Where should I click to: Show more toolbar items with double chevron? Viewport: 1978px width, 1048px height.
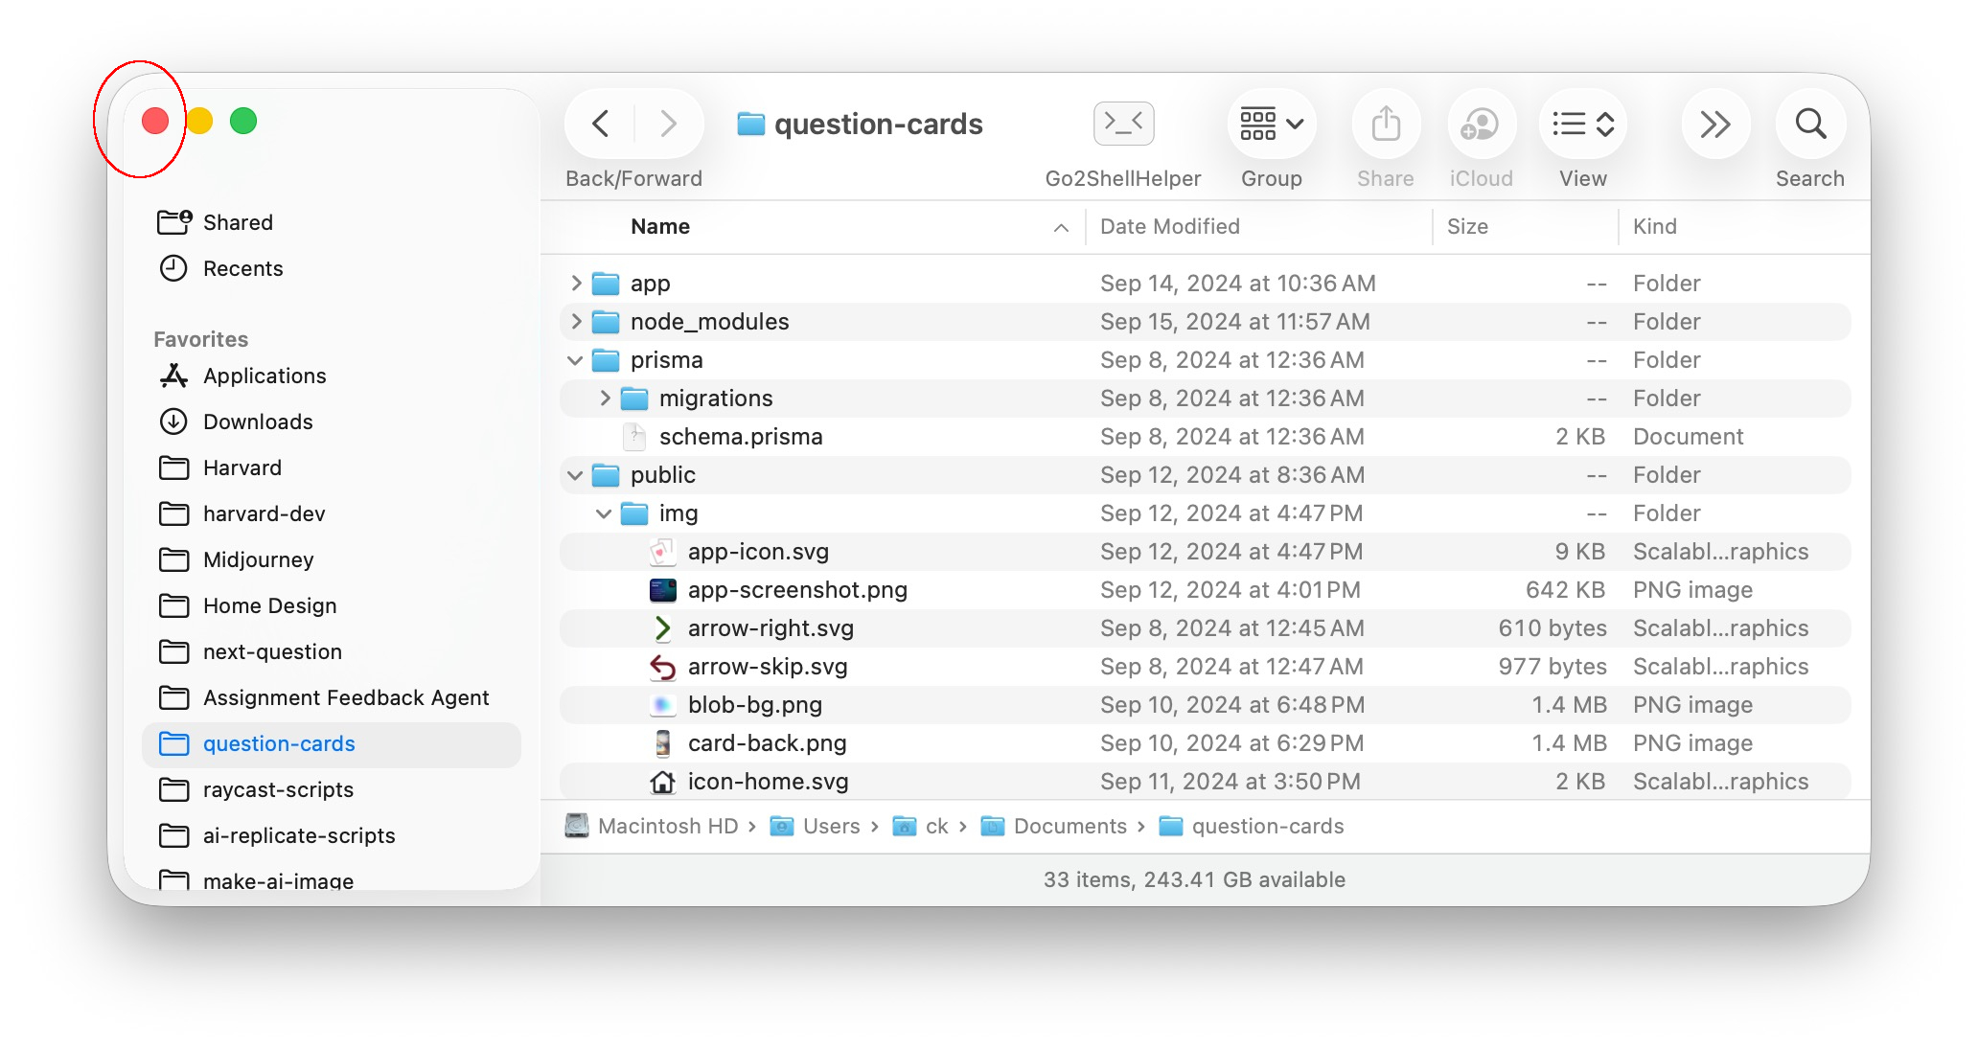tap(1714, 124)
